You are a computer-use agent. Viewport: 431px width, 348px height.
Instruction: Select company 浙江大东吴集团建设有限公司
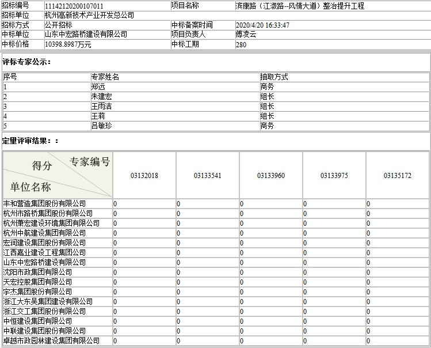(x=48, y=302)
